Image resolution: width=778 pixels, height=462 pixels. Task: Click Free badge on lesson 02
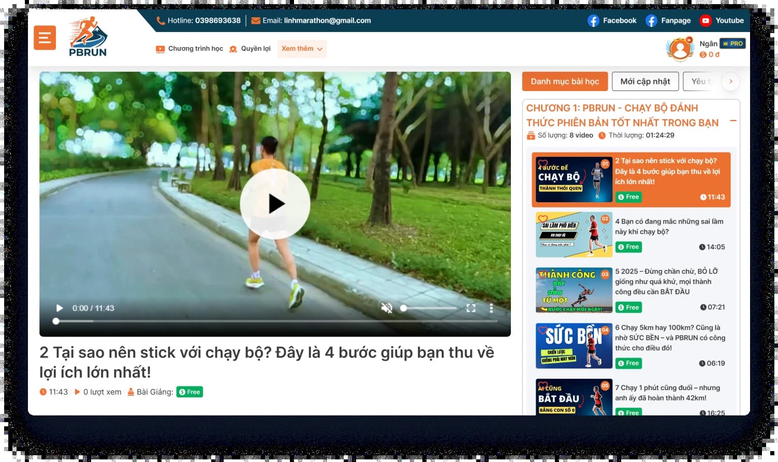[628, 247]
